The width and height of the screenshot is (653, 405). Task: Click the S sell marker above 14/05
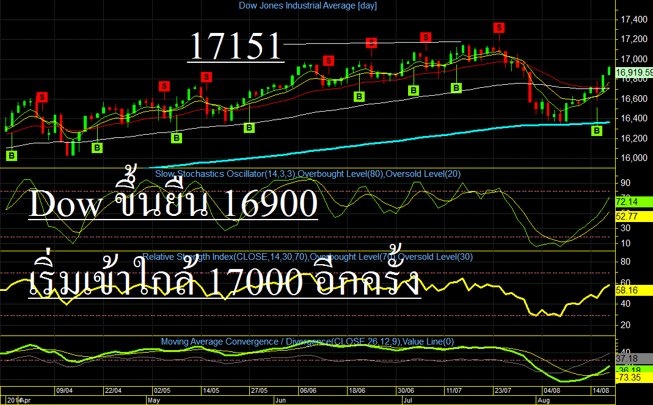(206, 77)
